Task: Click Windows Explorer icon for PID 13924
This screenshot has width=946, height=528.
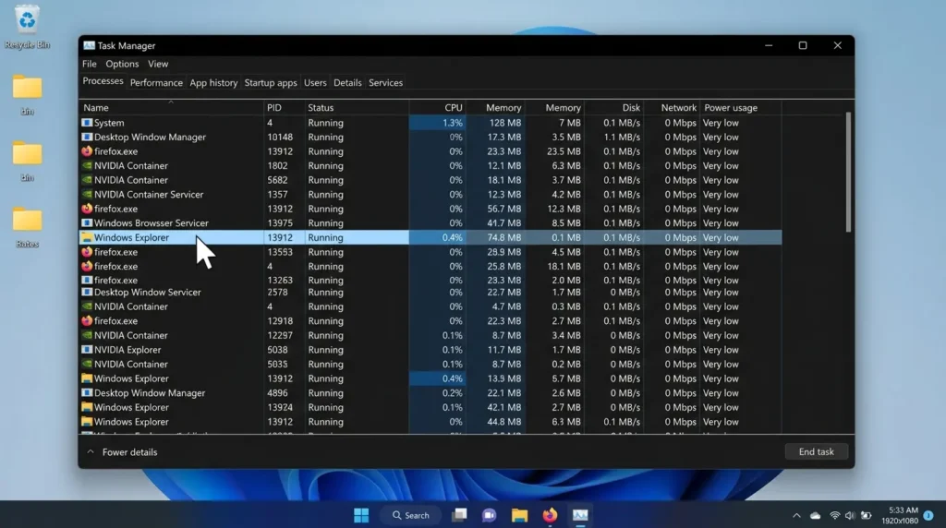Action: coord(87,407)
